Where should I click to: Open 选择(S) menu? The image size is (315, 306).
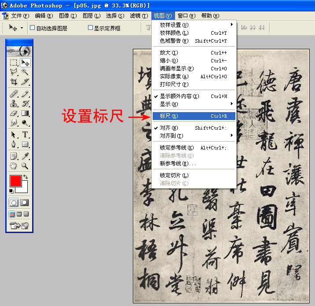tap(115, 16)
